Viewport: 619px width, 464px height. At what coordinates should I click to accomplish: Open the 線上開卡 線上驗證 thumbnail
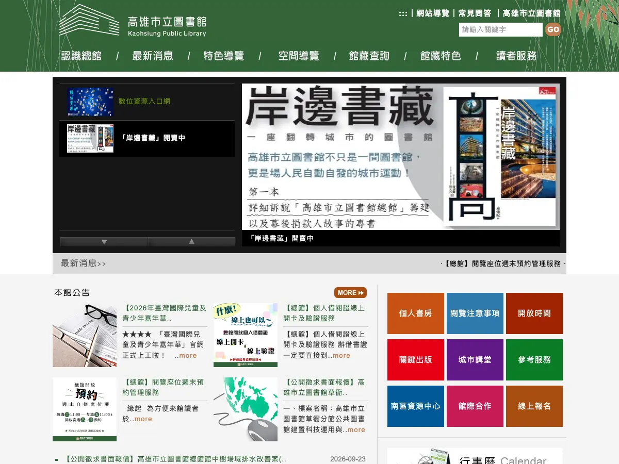point(246,335)
